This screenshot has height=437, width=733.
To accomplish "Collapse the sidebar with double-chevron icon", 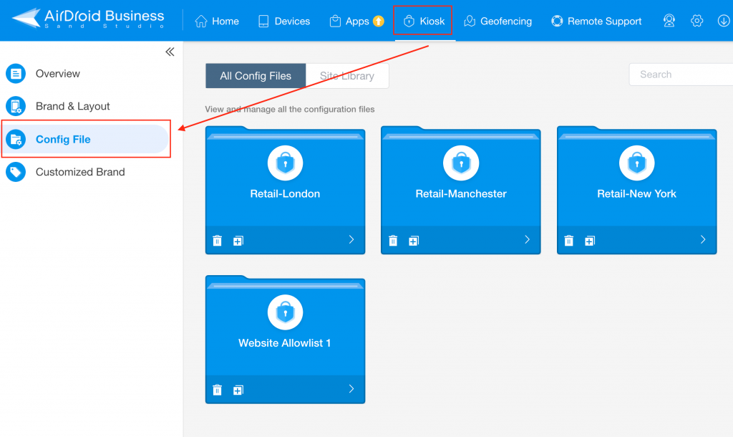I will pos(170,52).
